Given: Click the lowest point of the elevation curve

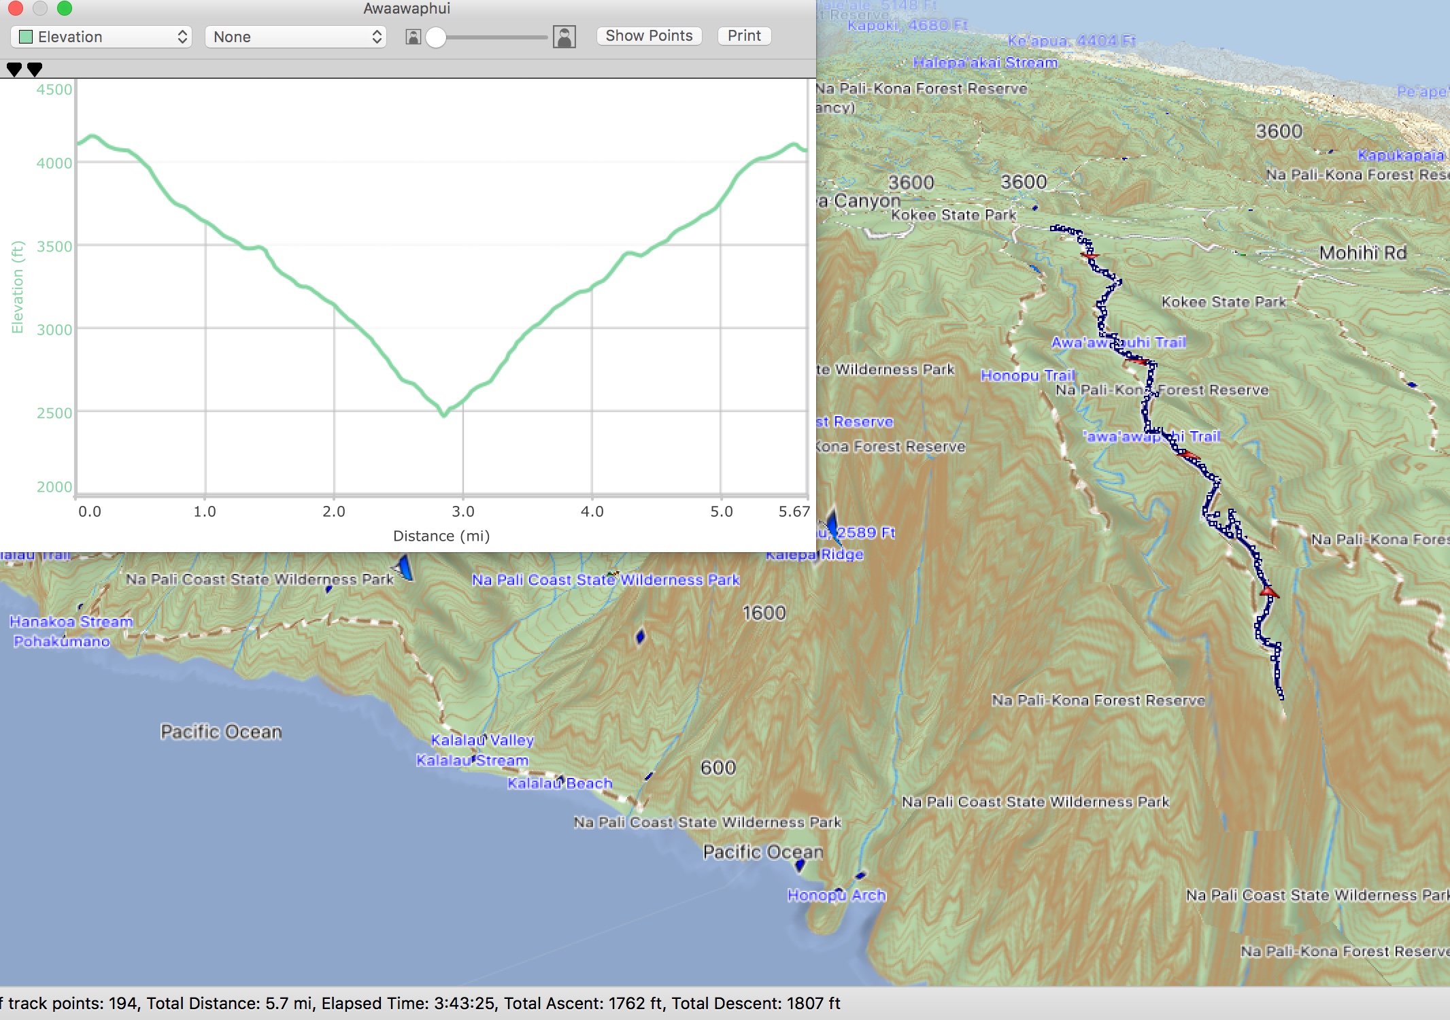Looking at the screenshot, I should pos(444,413).
